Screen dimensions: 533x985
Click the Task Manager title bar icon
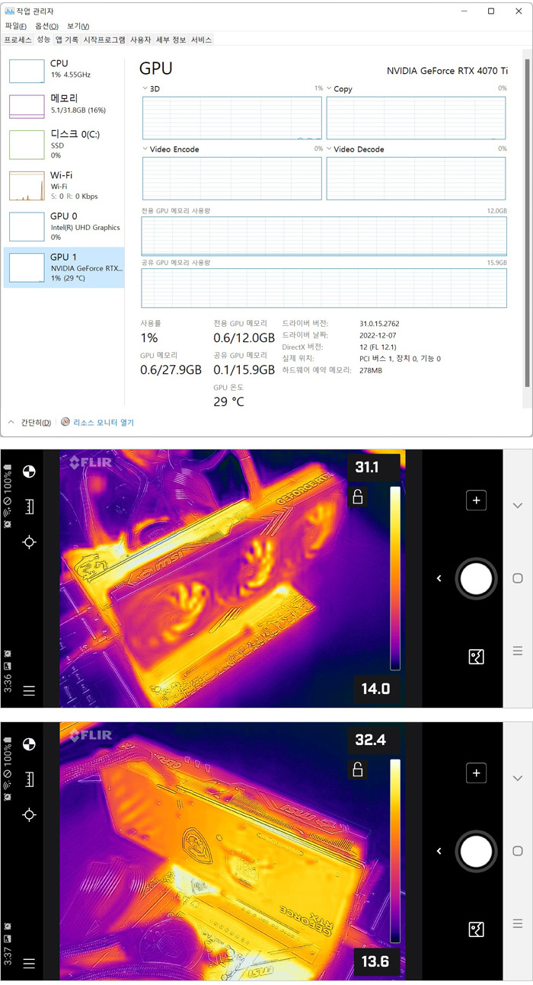9,11
